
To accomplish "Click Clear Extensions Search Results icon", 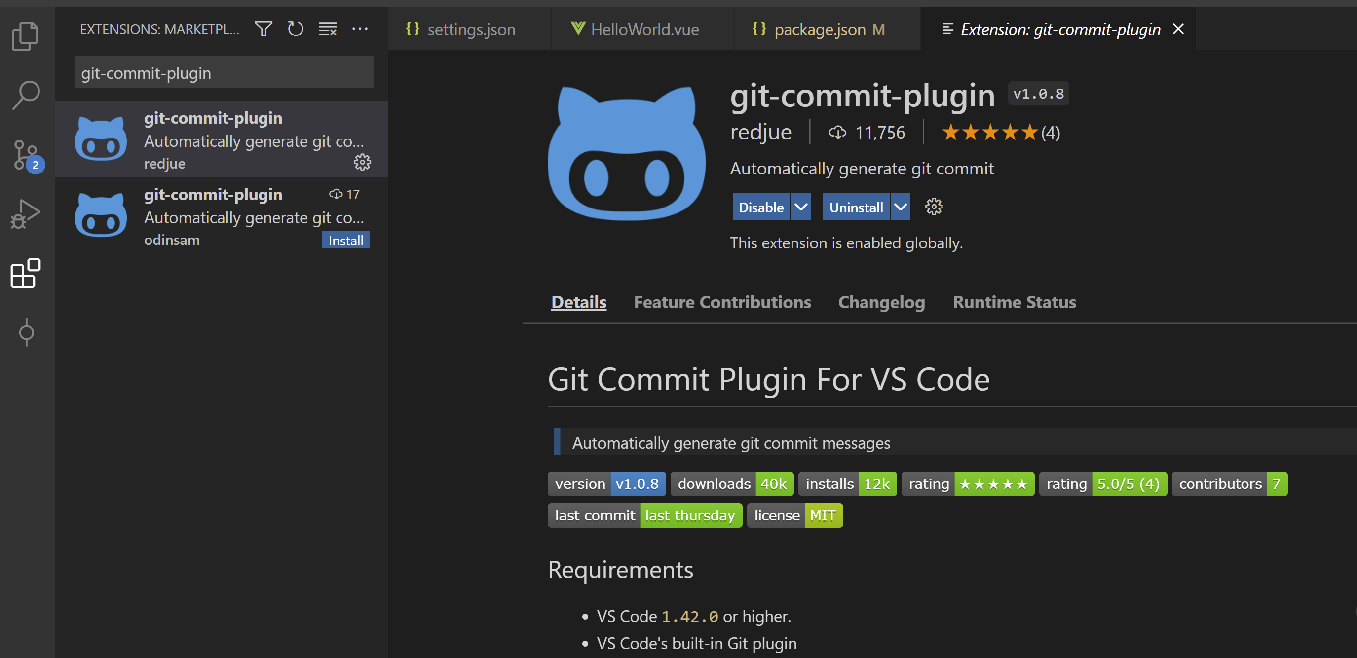I will (x=328, y=29).
